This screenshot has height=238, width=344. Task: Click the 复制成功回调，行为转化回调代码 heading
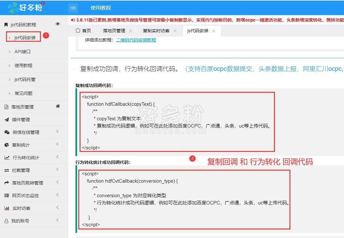(130, 69)
